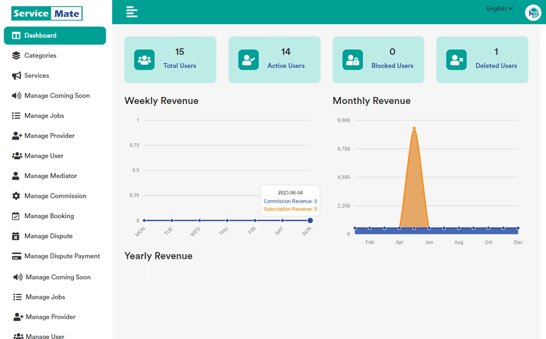Screen dimensions: 546x339
Task: Open the Total Users summary card
Action: (x=170, y=59)
